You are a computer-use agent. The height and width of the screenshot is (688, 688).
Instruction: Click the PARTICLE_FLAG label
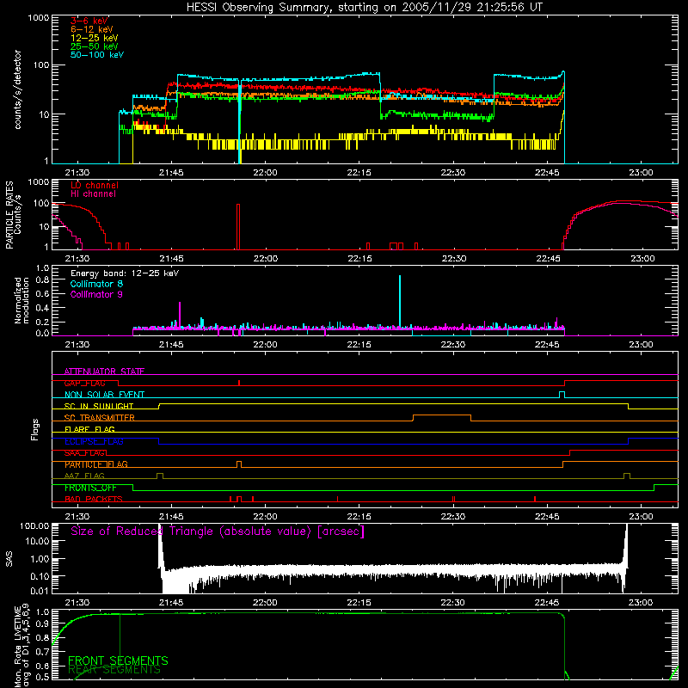click(x=96, y=464)
